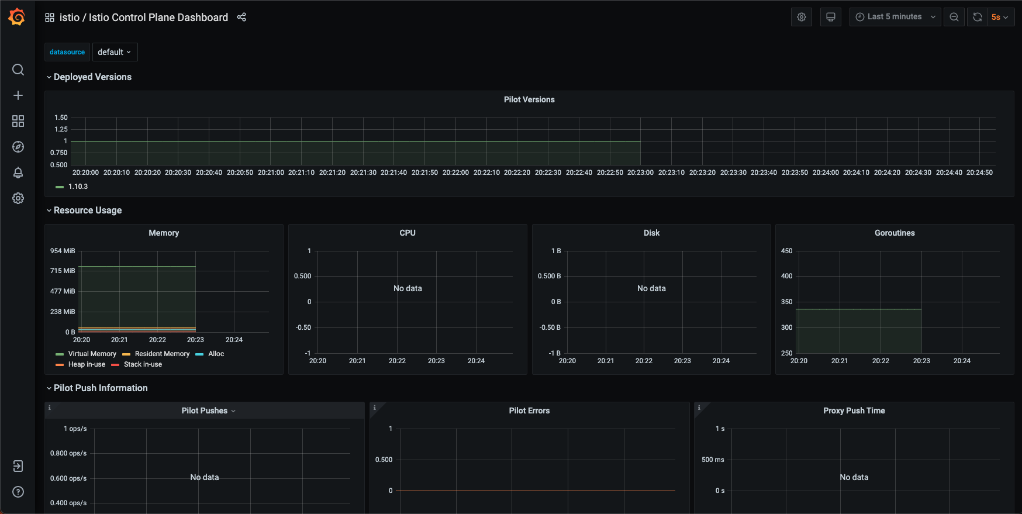
Task: Click the Stack in-use red color swatch
Action: (x=115, y=365)
